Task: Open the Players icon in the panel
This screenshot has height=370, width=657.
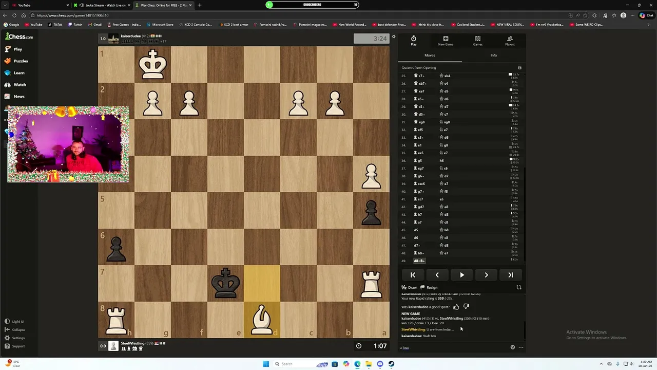Action: [510, 41]
